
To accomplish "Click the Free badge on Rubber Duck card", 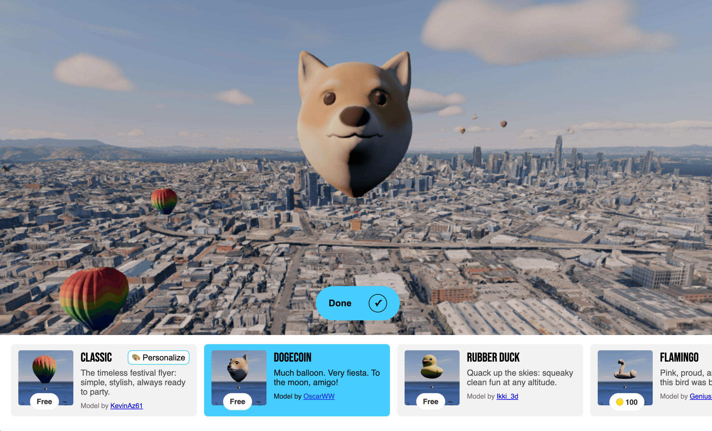I will (x=431, y=401).
